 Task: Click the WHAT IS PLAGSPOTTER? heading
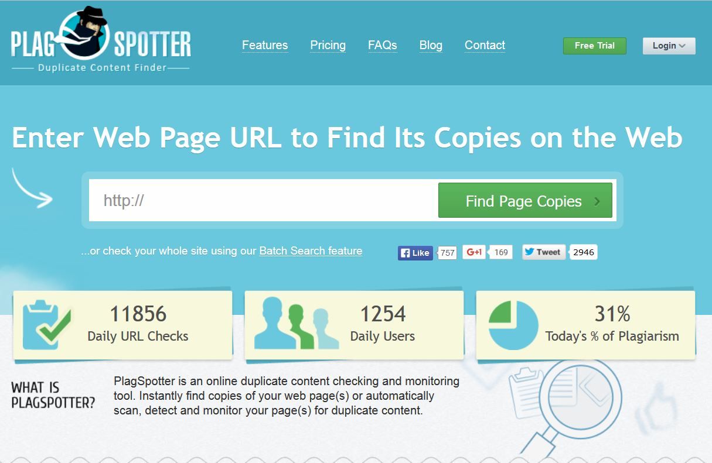53,395
